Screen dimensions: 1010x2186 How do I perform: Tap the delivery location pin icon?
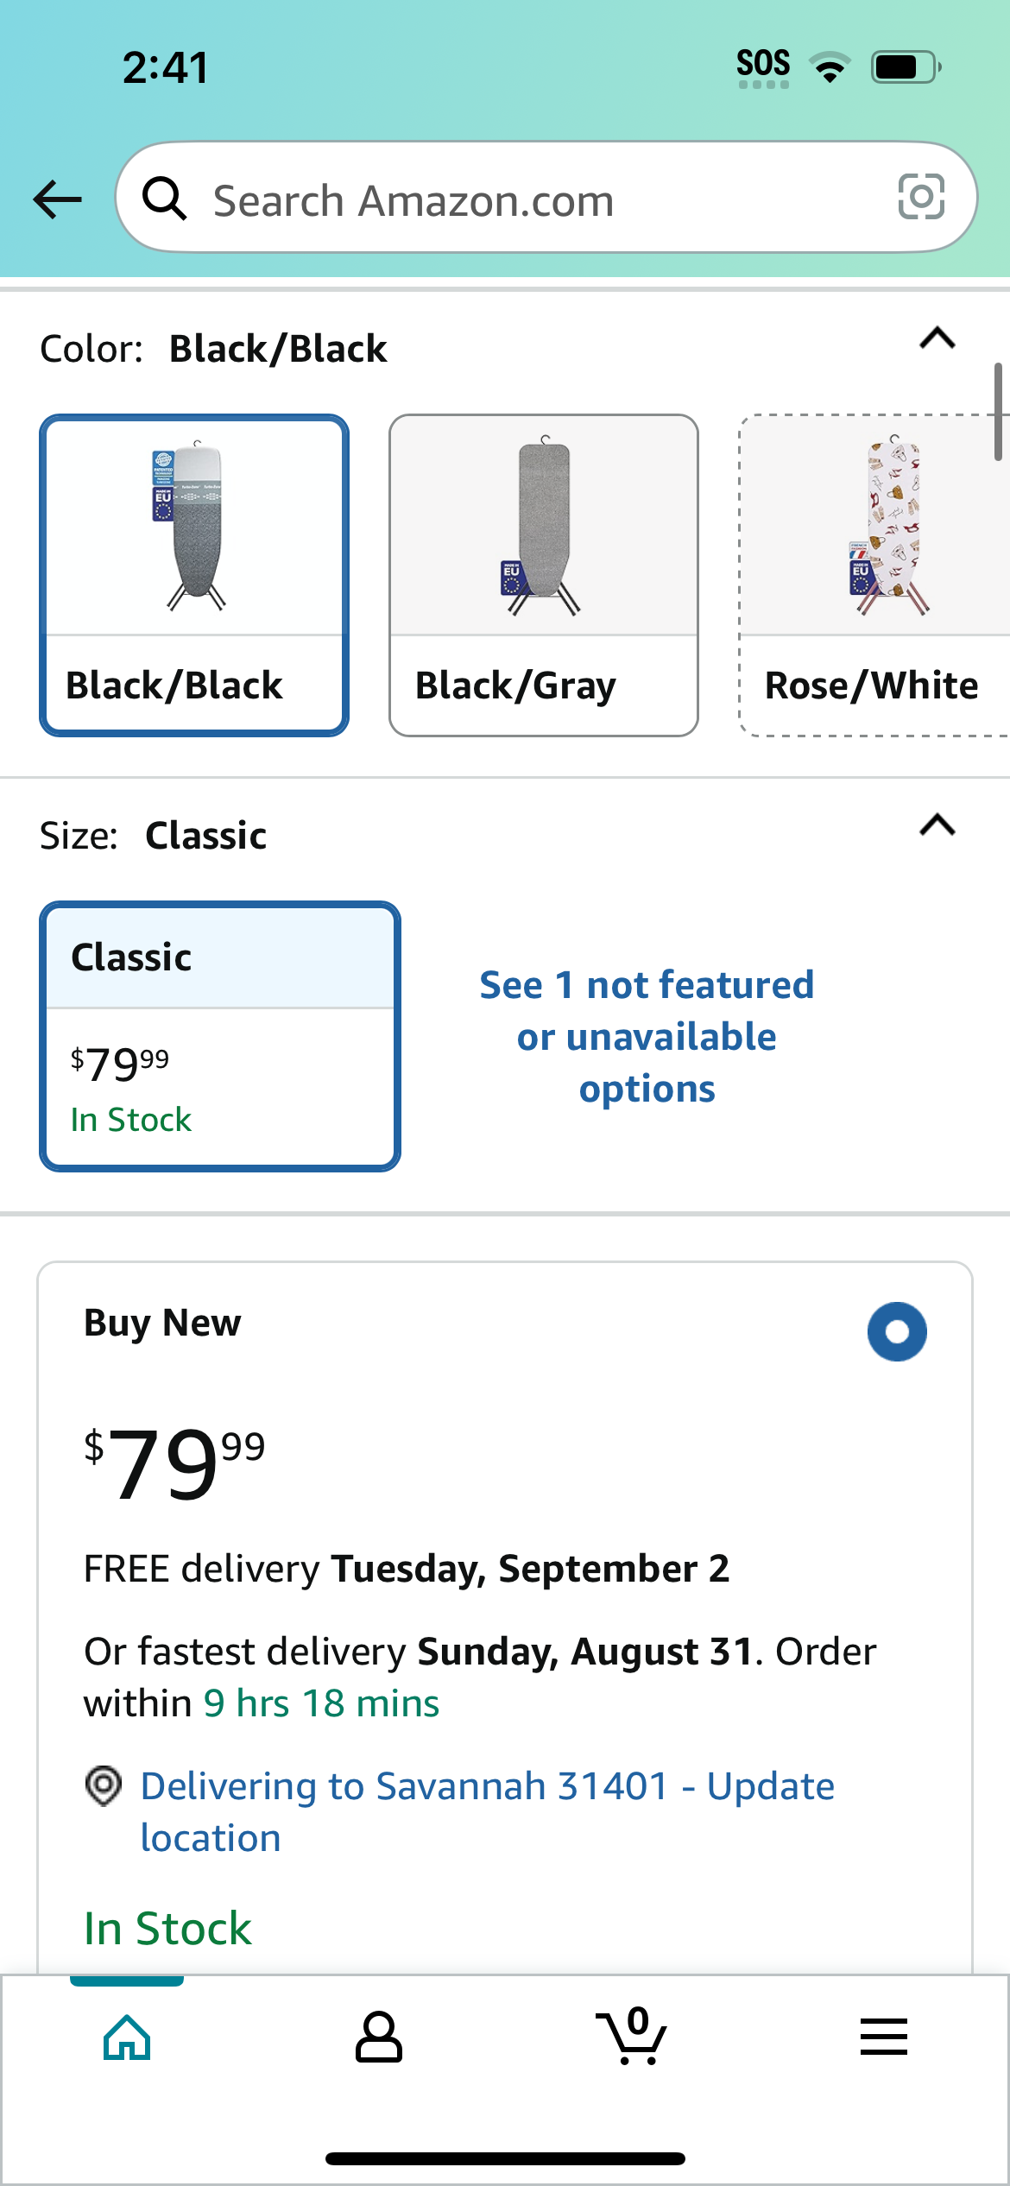click(104, 1785)
